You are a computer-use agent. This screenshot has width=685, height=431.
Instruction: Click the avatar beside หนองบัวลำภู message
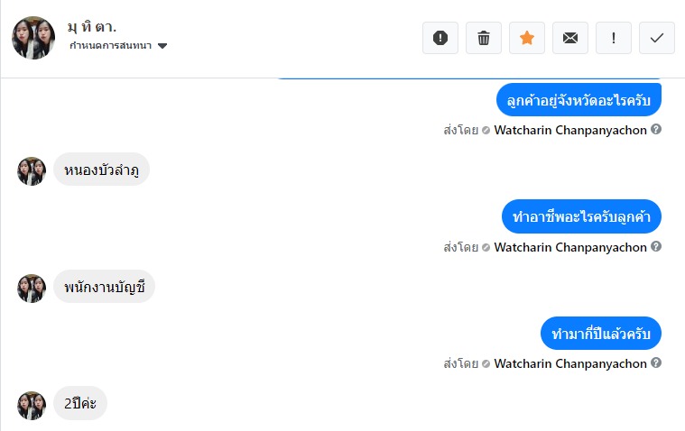click(32, 170)
